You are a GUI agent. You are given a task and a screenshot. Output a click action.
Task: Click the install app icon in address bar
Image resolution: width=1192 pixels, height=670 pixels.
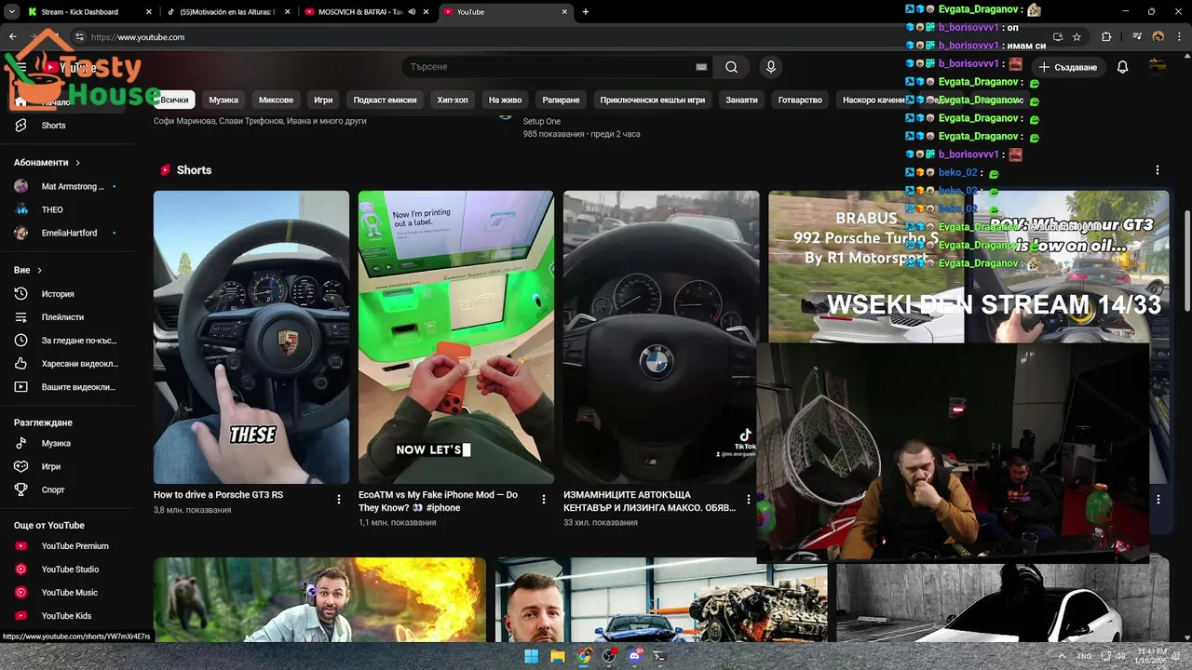tap(1057, 37)
